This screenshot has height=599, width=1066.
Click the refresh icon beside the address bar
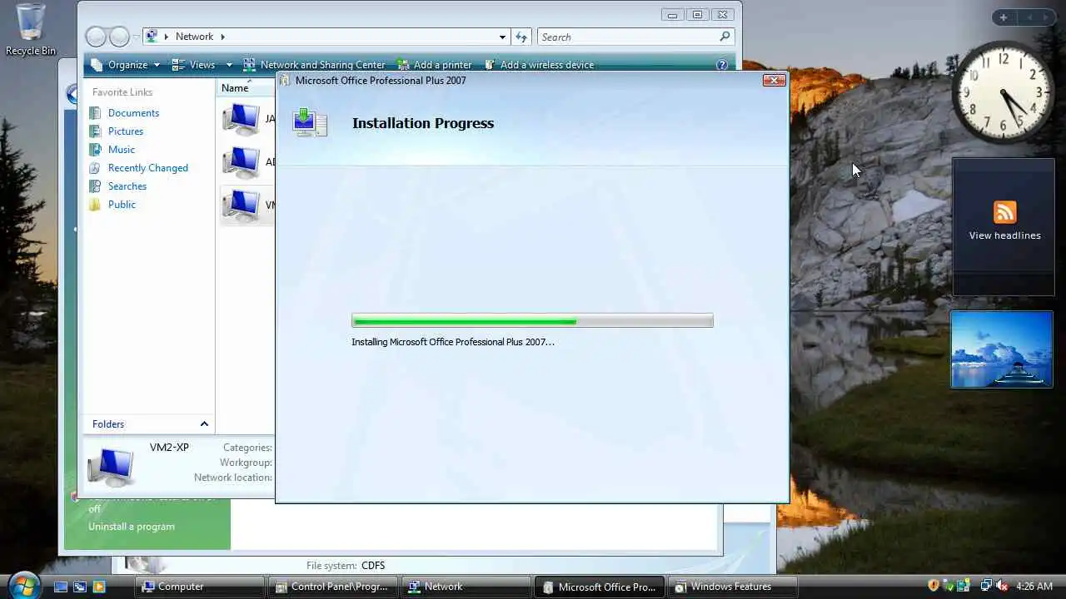point(521,37)
